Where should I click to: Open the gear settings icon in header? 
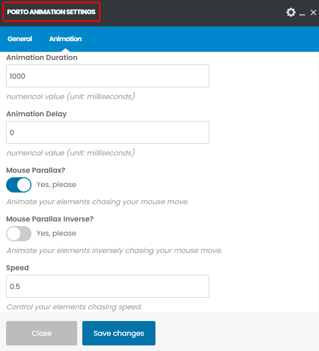(x=291, y=12)
